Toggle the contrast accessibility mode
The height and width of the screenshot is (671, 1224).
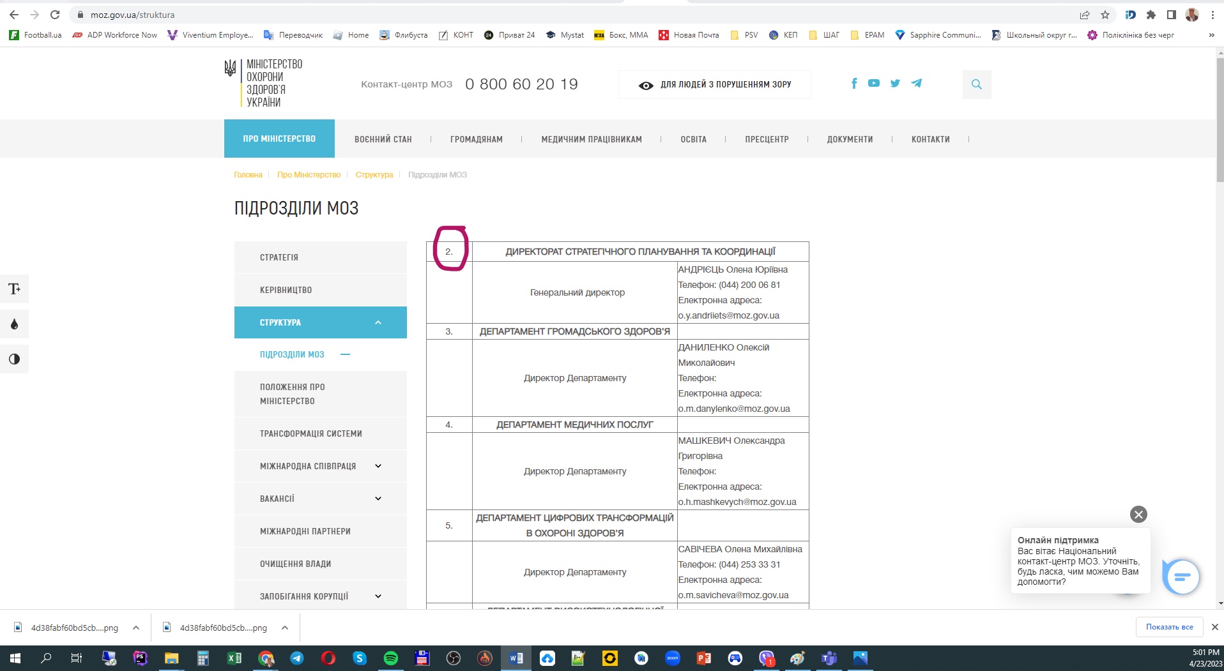click(x=14, y=359)
